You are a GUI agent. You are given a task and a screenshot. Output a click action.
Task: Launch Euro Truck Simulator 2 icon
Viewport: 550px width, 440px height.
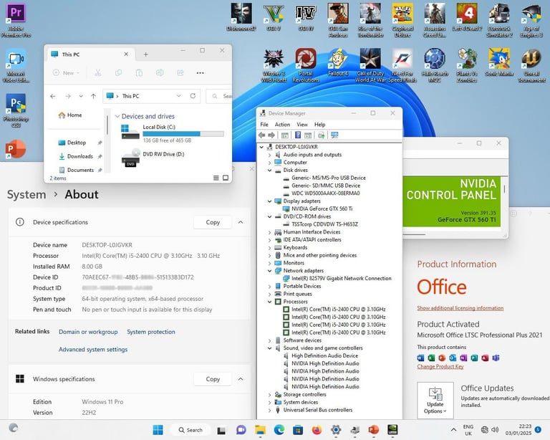(x=499, y=20)
